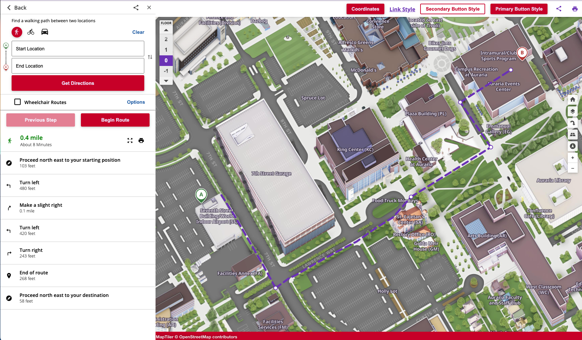Close the directions panel with X
Viewport: 582px width, 340px height.
(149, 8)
